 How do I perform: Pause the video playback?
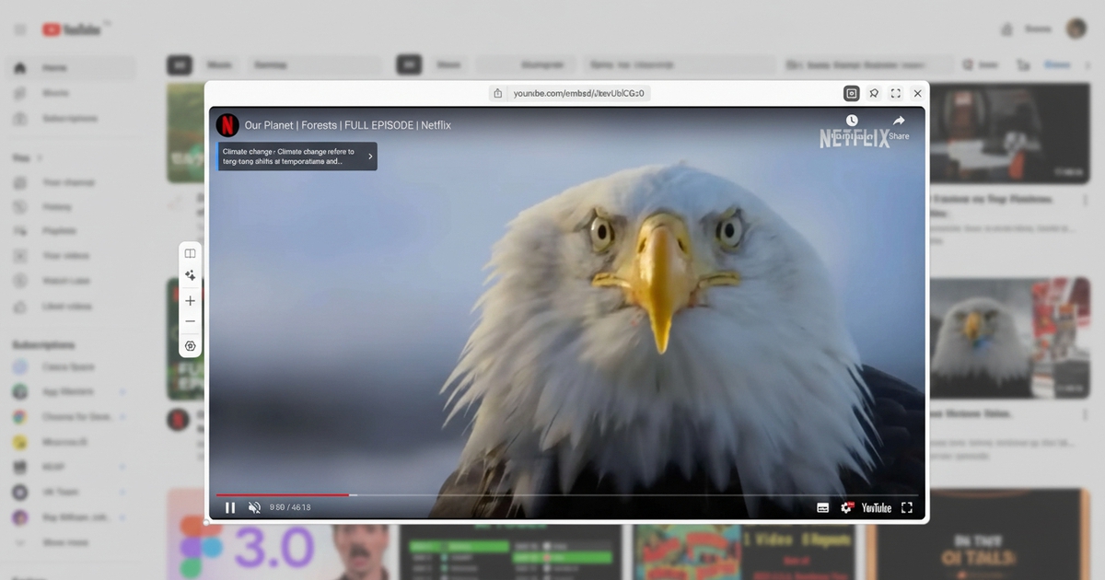click(x=230, y=507)
